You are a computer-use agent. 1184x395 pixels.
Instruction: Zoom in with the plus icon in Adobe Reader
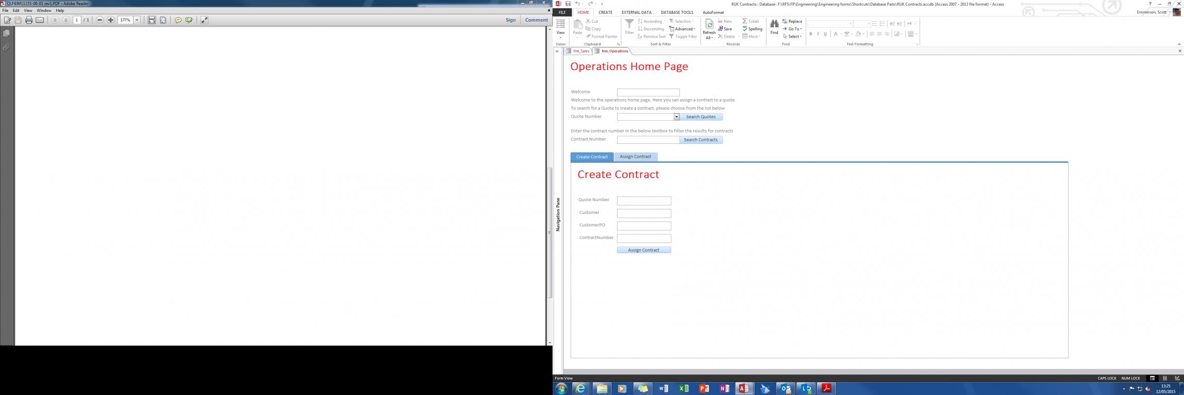(x=110, y=20)
